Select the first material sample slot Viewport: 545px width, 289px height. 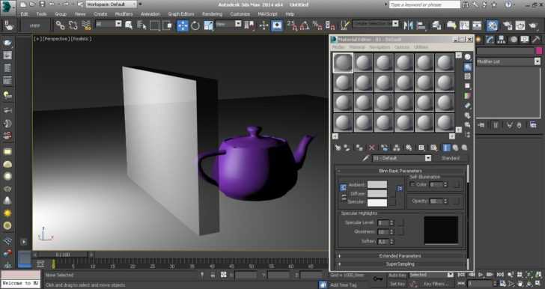[x=343, y=63]
